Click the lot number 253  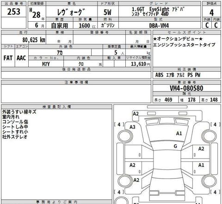[14, 12]
